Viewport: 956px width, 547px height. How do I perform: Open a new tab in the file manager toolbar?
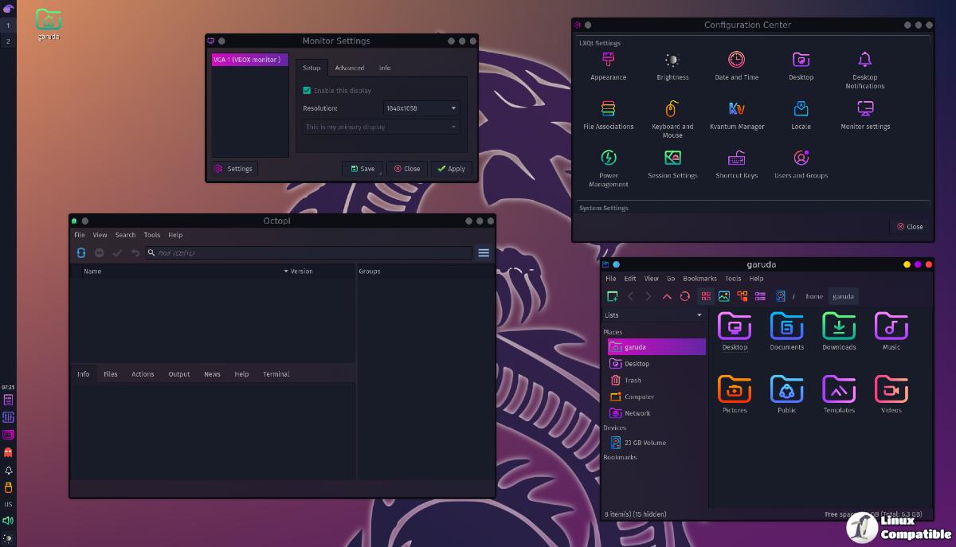tap(612, 295)
